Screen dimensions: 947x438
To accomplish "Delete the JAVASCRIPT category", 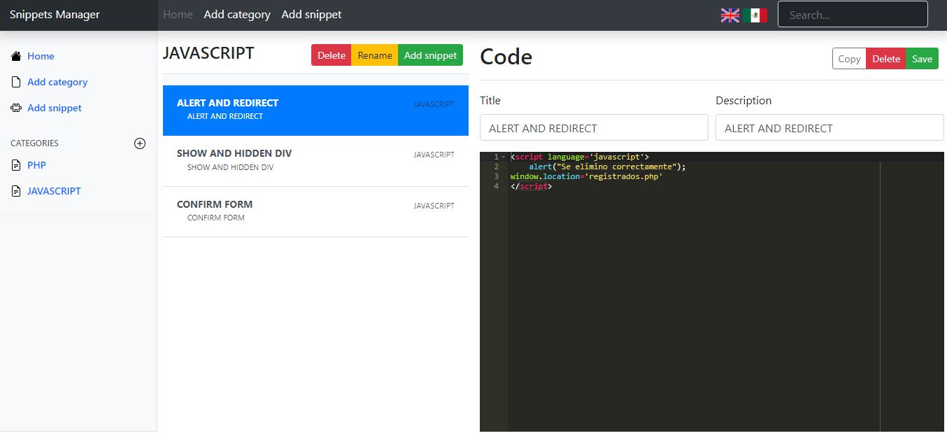I will 331,55.
